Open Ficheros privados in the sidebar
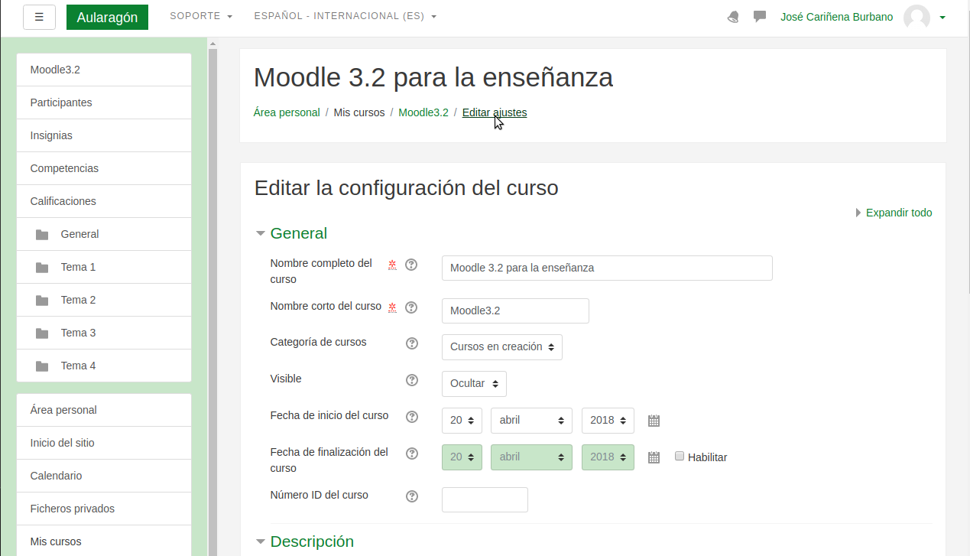The height and width of the screenshot is (556, 970). point(104,509)
